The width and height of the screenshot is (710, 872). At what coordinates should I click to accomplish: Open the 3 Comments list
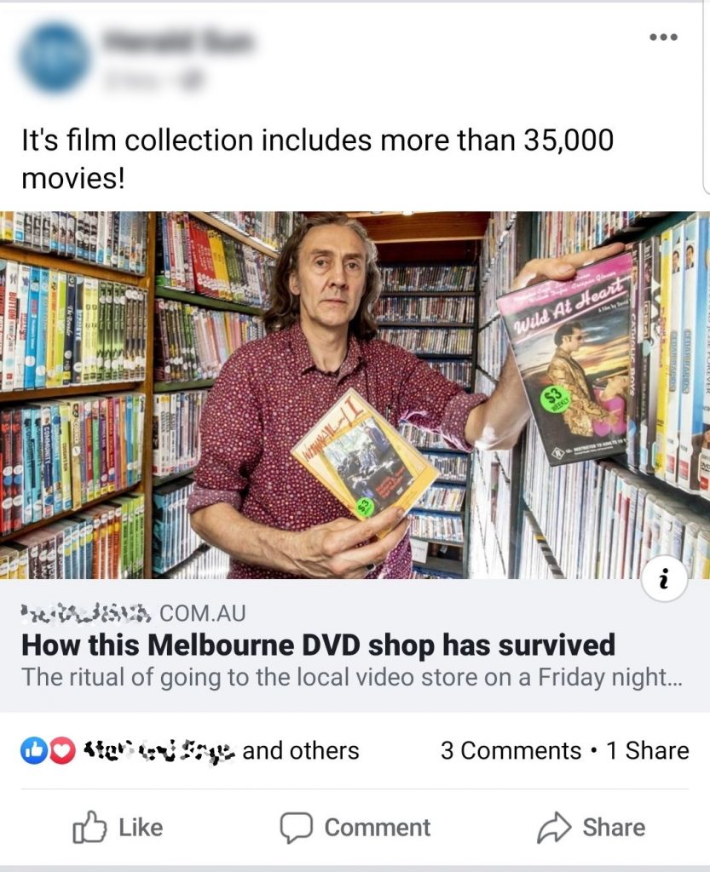click(x=511, y=751)
